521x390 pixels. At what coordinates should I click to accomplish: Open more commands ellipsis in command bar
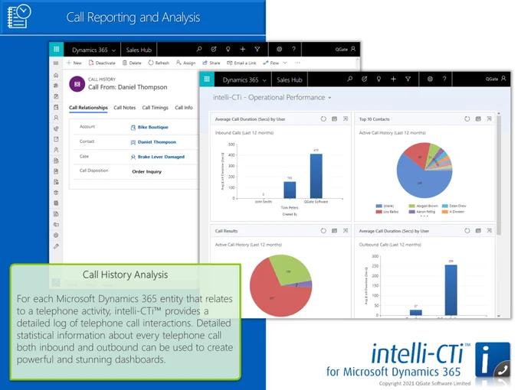pos(297,63)
